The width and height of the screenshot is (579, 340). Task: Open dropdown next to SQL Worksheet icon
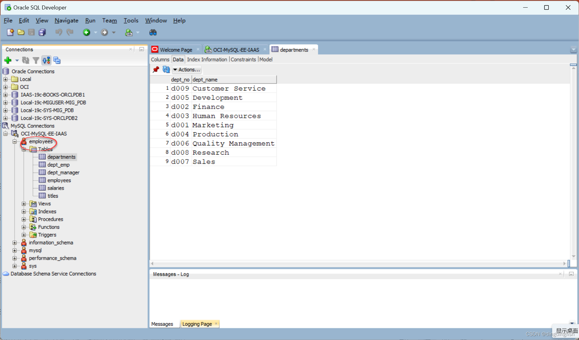click(x=138, y=32)
